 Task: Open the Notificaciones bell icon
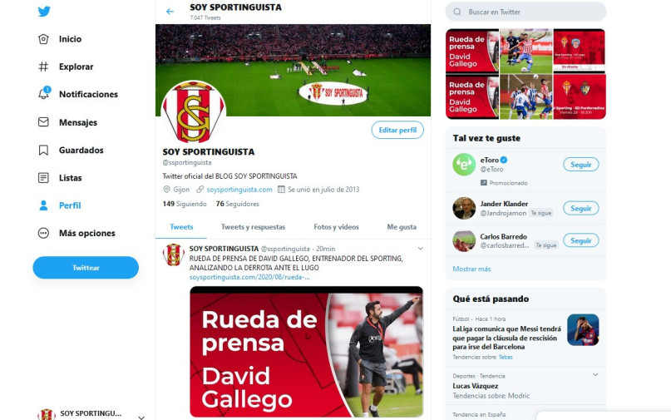[43, 94]
